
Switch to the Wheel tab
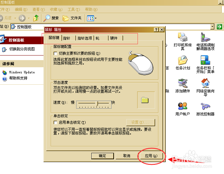click(101, 38)
